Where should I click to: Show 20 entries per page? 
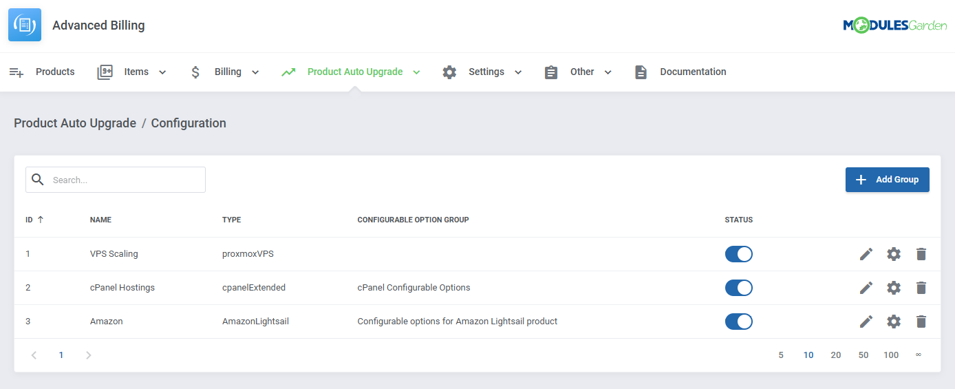(x=835, y=355)
